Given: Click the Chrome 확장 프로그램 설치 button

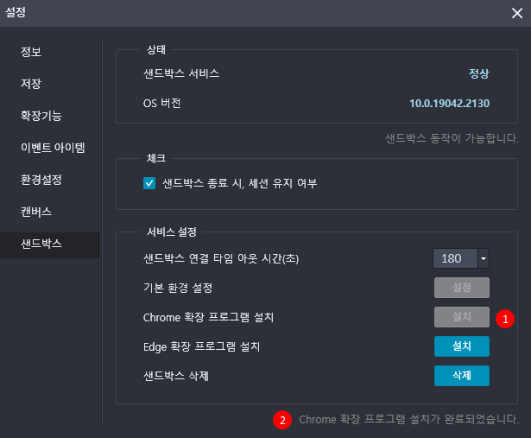Looking at the screenshot, I should 461,317.
